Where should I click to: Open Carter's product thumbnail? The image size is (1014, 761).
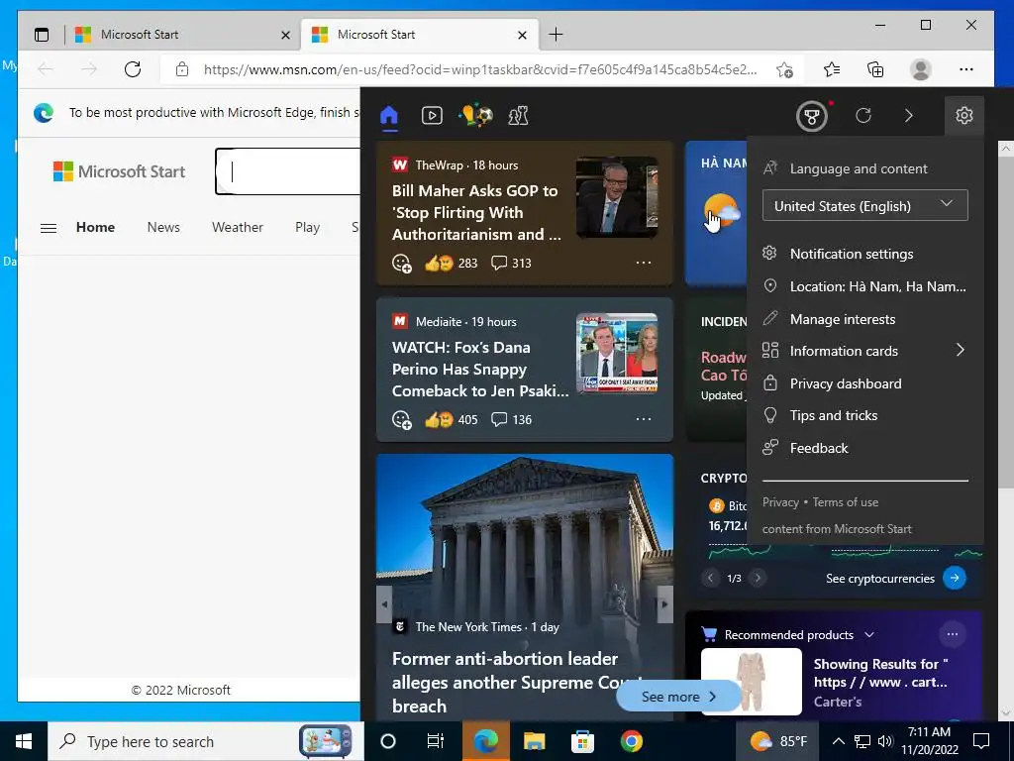click(x=752, y=682)
